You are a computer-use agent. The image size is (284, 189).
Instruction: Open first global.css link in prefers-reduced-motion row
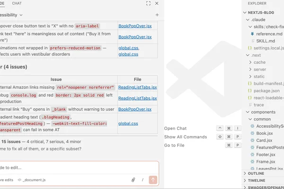click(x=129, y=48)
